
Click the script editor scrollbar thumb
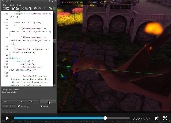55,41
